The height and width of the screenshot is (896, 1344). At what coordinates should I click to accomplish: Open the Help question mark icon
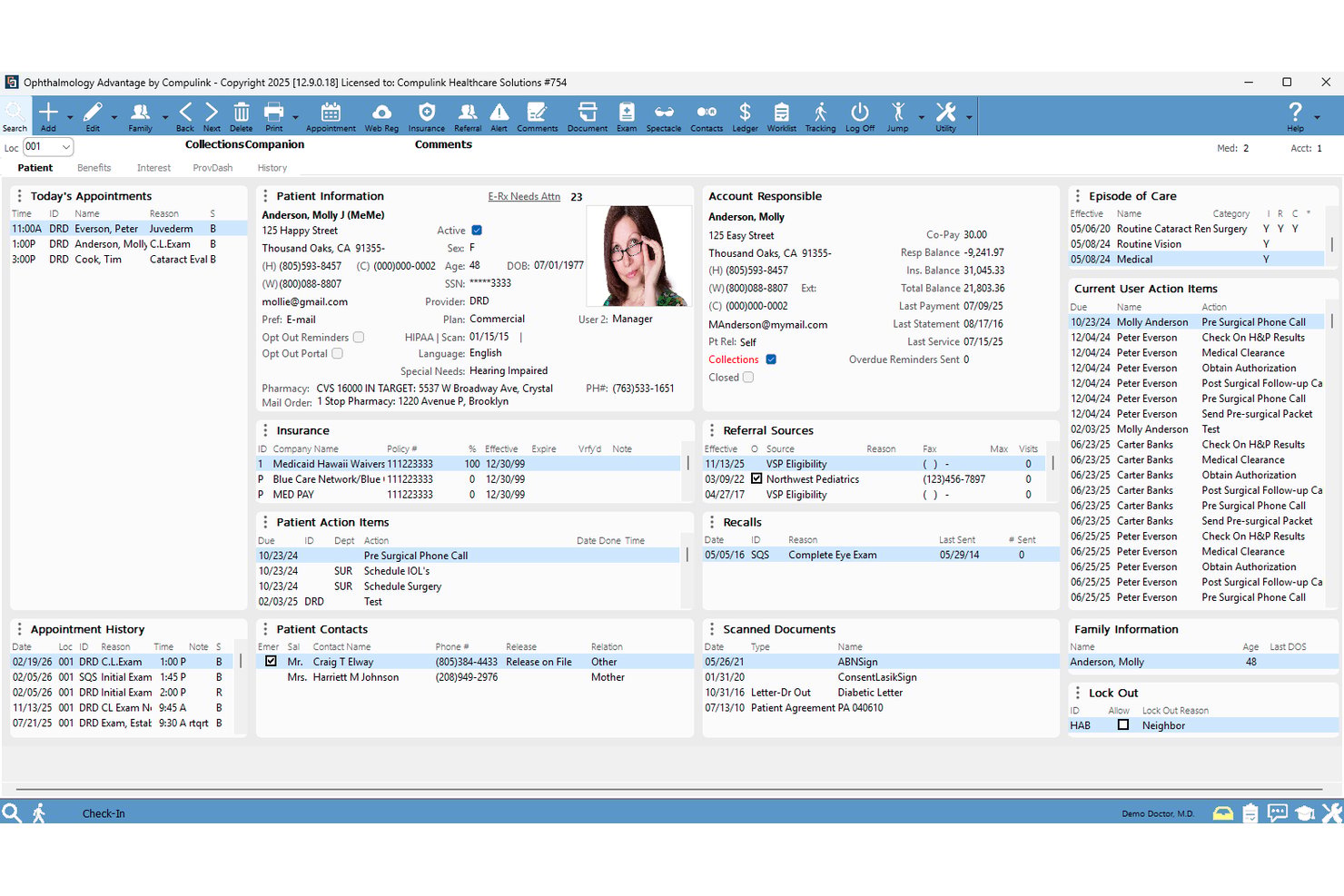point(1295,113)
